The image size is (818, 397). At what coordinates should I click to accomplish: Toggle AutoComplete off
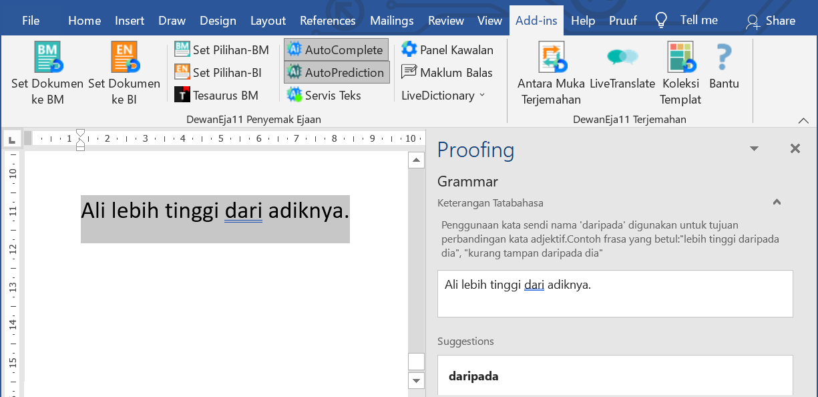(x=336, y=49)
